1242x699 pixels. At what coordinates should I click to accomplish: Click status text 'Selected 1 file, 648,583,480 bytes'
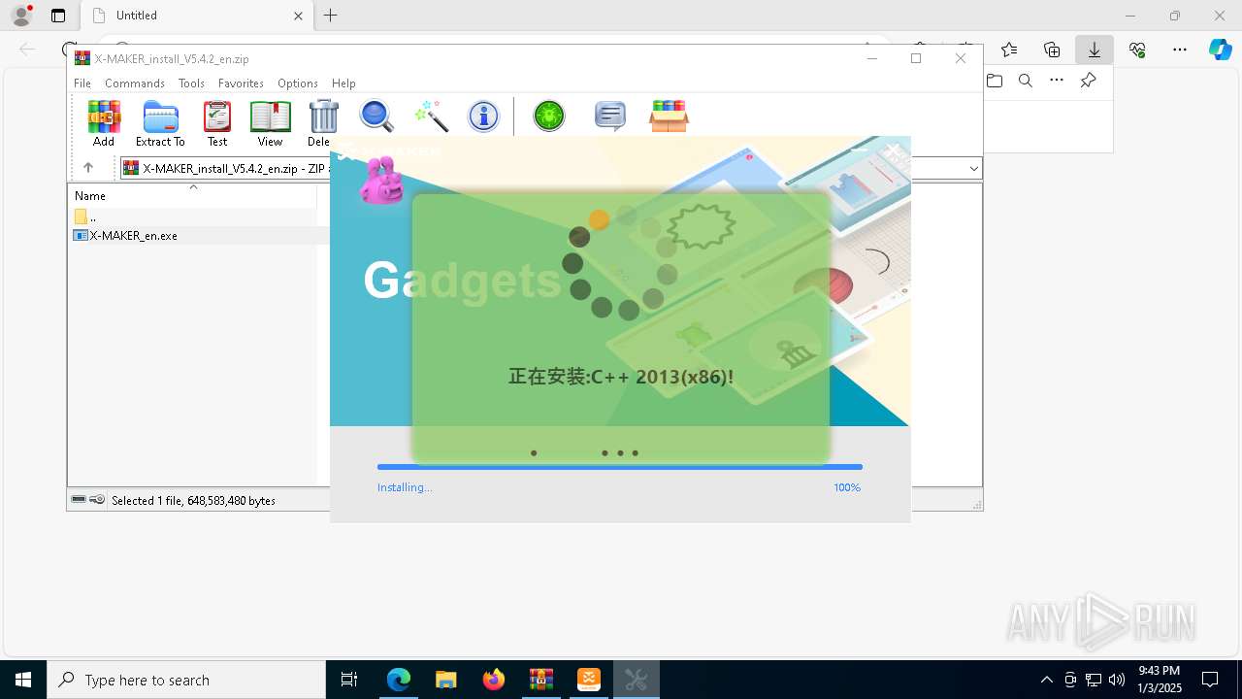pos(193,501)
